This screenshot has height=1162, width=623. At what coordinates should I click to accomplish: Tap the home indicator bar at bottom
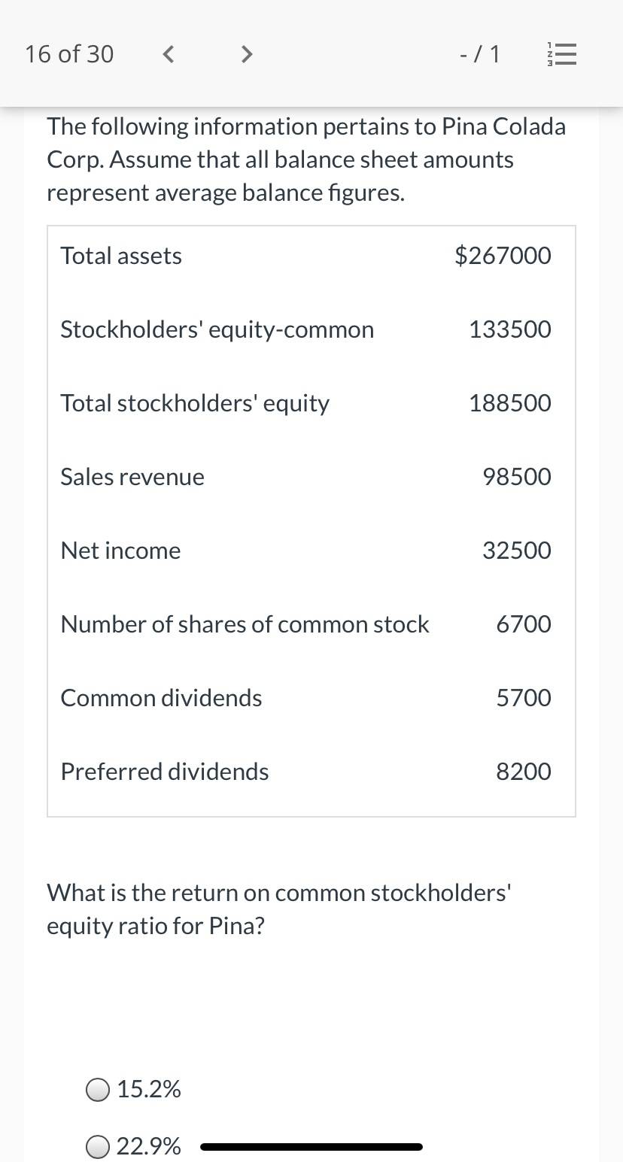[311, 1147]
